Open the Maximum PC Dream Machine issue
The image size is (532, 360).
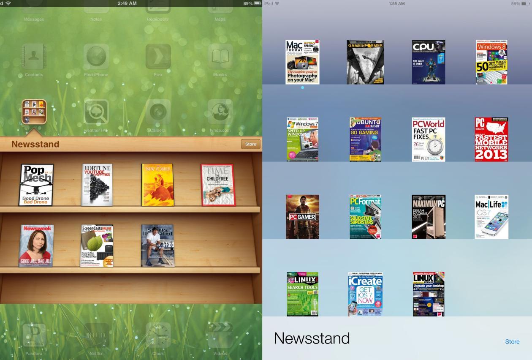click(429, 217)
